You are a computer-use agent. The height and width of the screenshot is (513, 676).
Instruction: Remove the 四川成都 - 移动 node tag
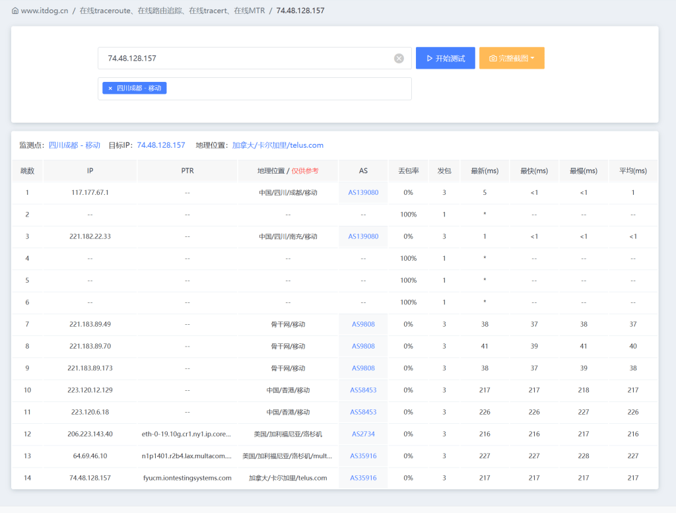110,88
